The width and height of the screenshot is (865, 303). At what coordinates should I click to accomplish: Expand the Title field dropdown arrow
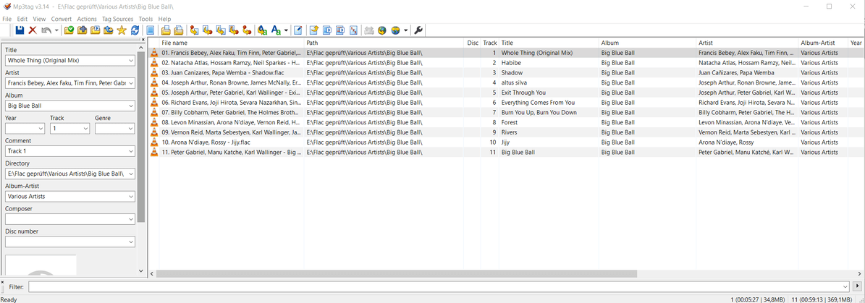tap(131, 61)
